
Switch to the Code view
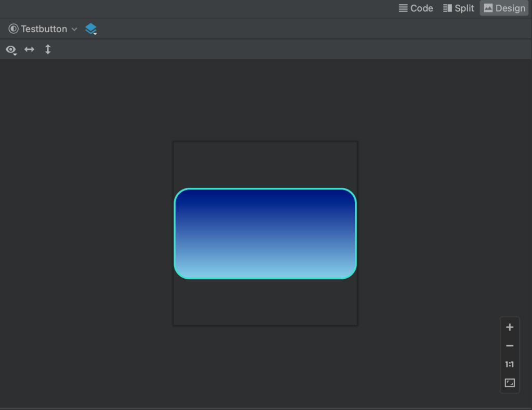point(416,8)
